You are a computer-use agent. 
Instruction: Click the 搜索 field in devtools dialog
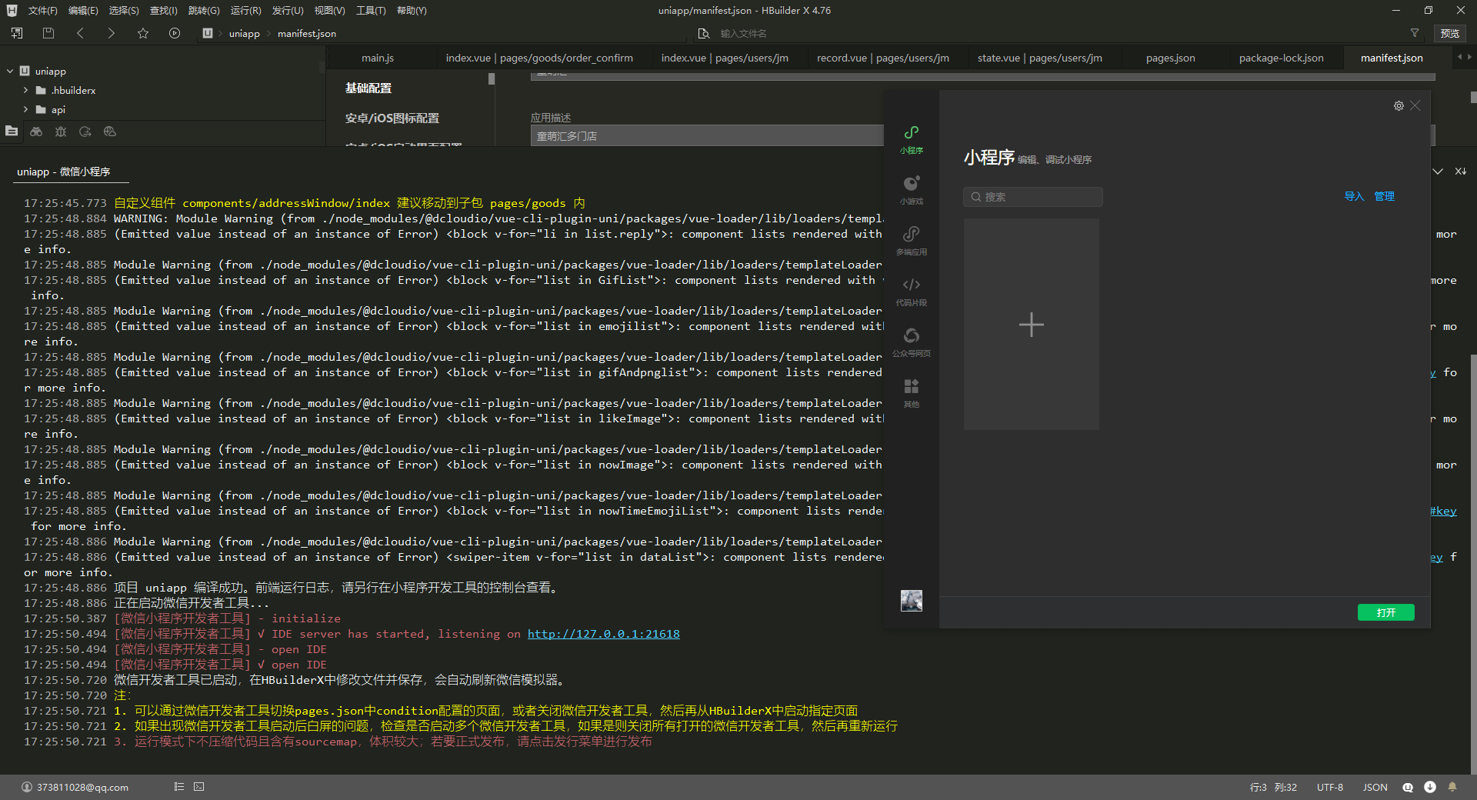click(x=1032, y=197)
